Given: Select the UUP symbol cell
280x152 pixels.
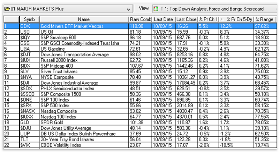Looking at the screenshot, I should 29,134.
